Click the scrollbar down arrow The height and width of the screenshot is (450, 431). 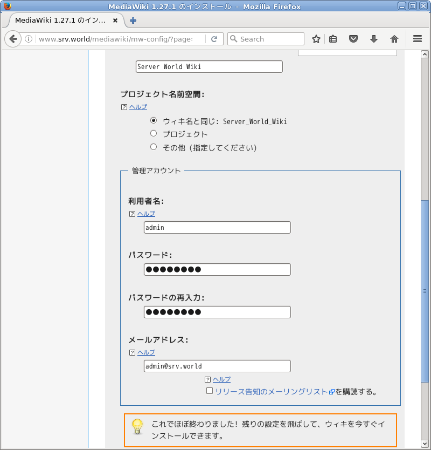coord(425,444)
